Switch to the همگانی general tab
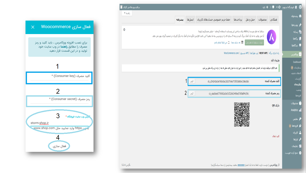This screenshot has height=173, width=306. coord(273,19)
